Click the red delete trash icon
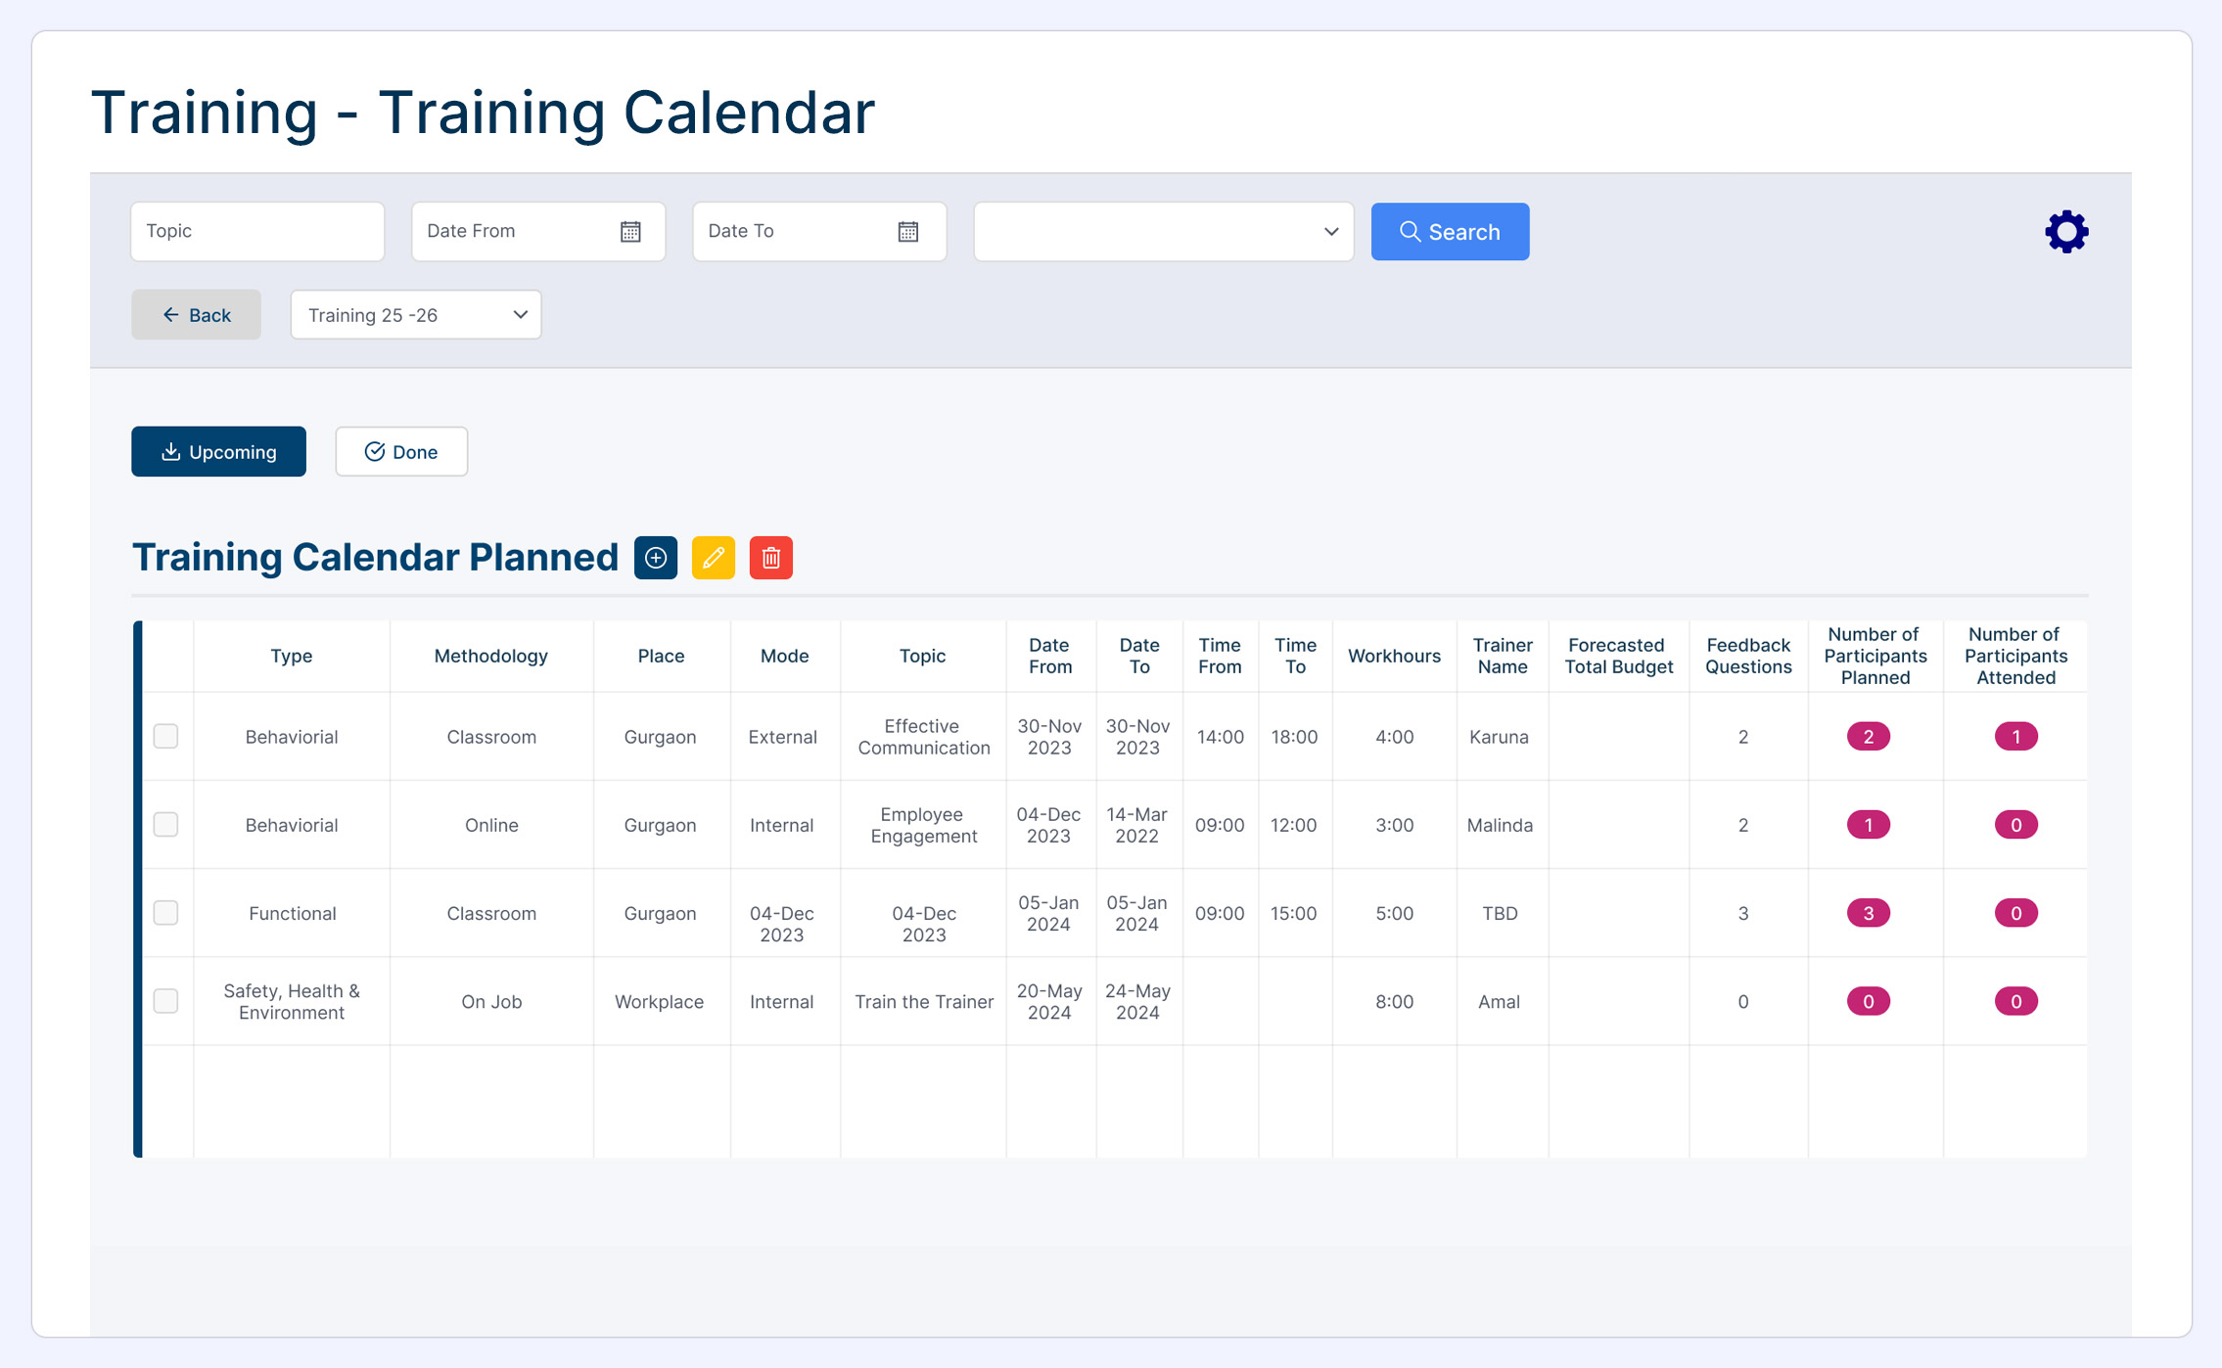The width and height of the screenshot is (2222, 1368). click(x=771, y=558)
